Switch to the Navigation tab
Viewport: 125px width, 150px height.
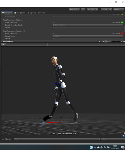(19, 13)
